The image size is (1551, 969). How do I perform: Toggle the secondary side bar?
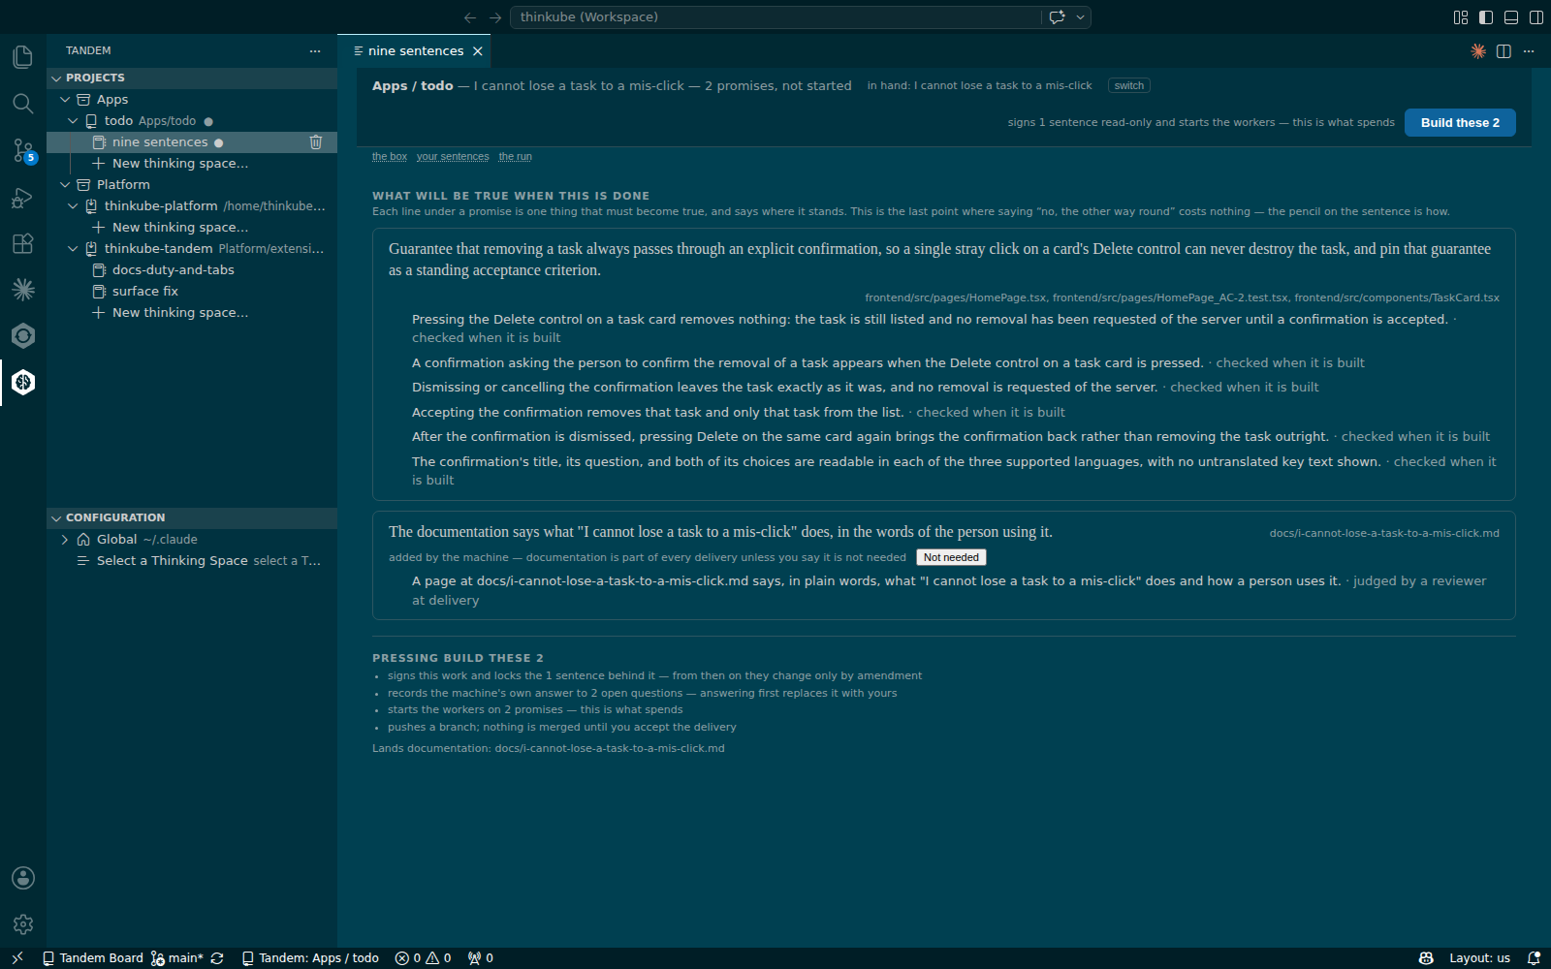(x=1536, y=17)
